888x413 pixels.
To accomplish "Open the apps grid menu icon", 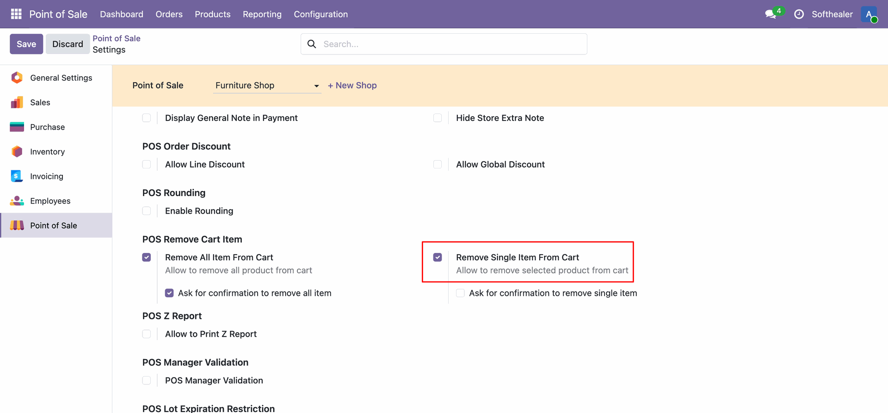I will 16,14.
